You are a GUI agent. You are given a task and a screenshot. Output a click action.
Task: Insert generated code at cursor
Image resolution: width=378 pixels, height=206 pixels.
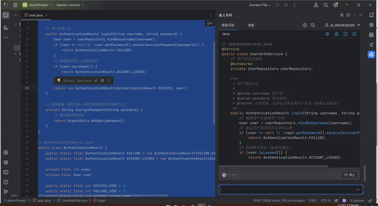coord(328,34)
